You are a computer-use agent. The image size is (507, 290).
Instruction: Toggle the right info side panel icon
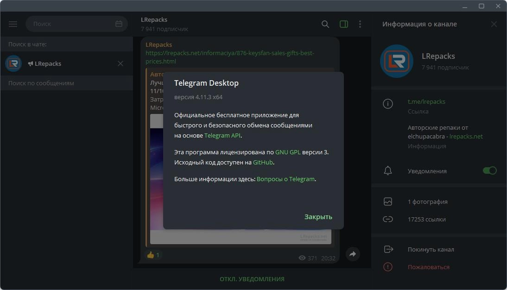[x=344, y=24]
